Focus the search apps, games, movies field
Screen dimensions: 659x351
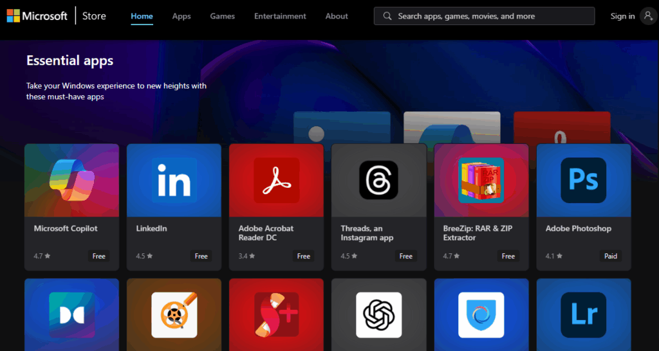coord(484,16)
